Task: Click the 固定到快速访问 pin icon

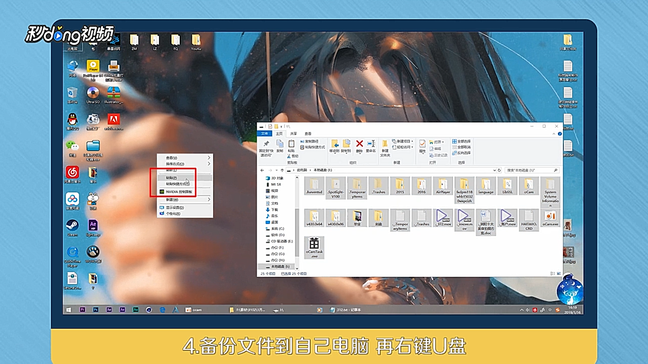Action: pos(266,144)
